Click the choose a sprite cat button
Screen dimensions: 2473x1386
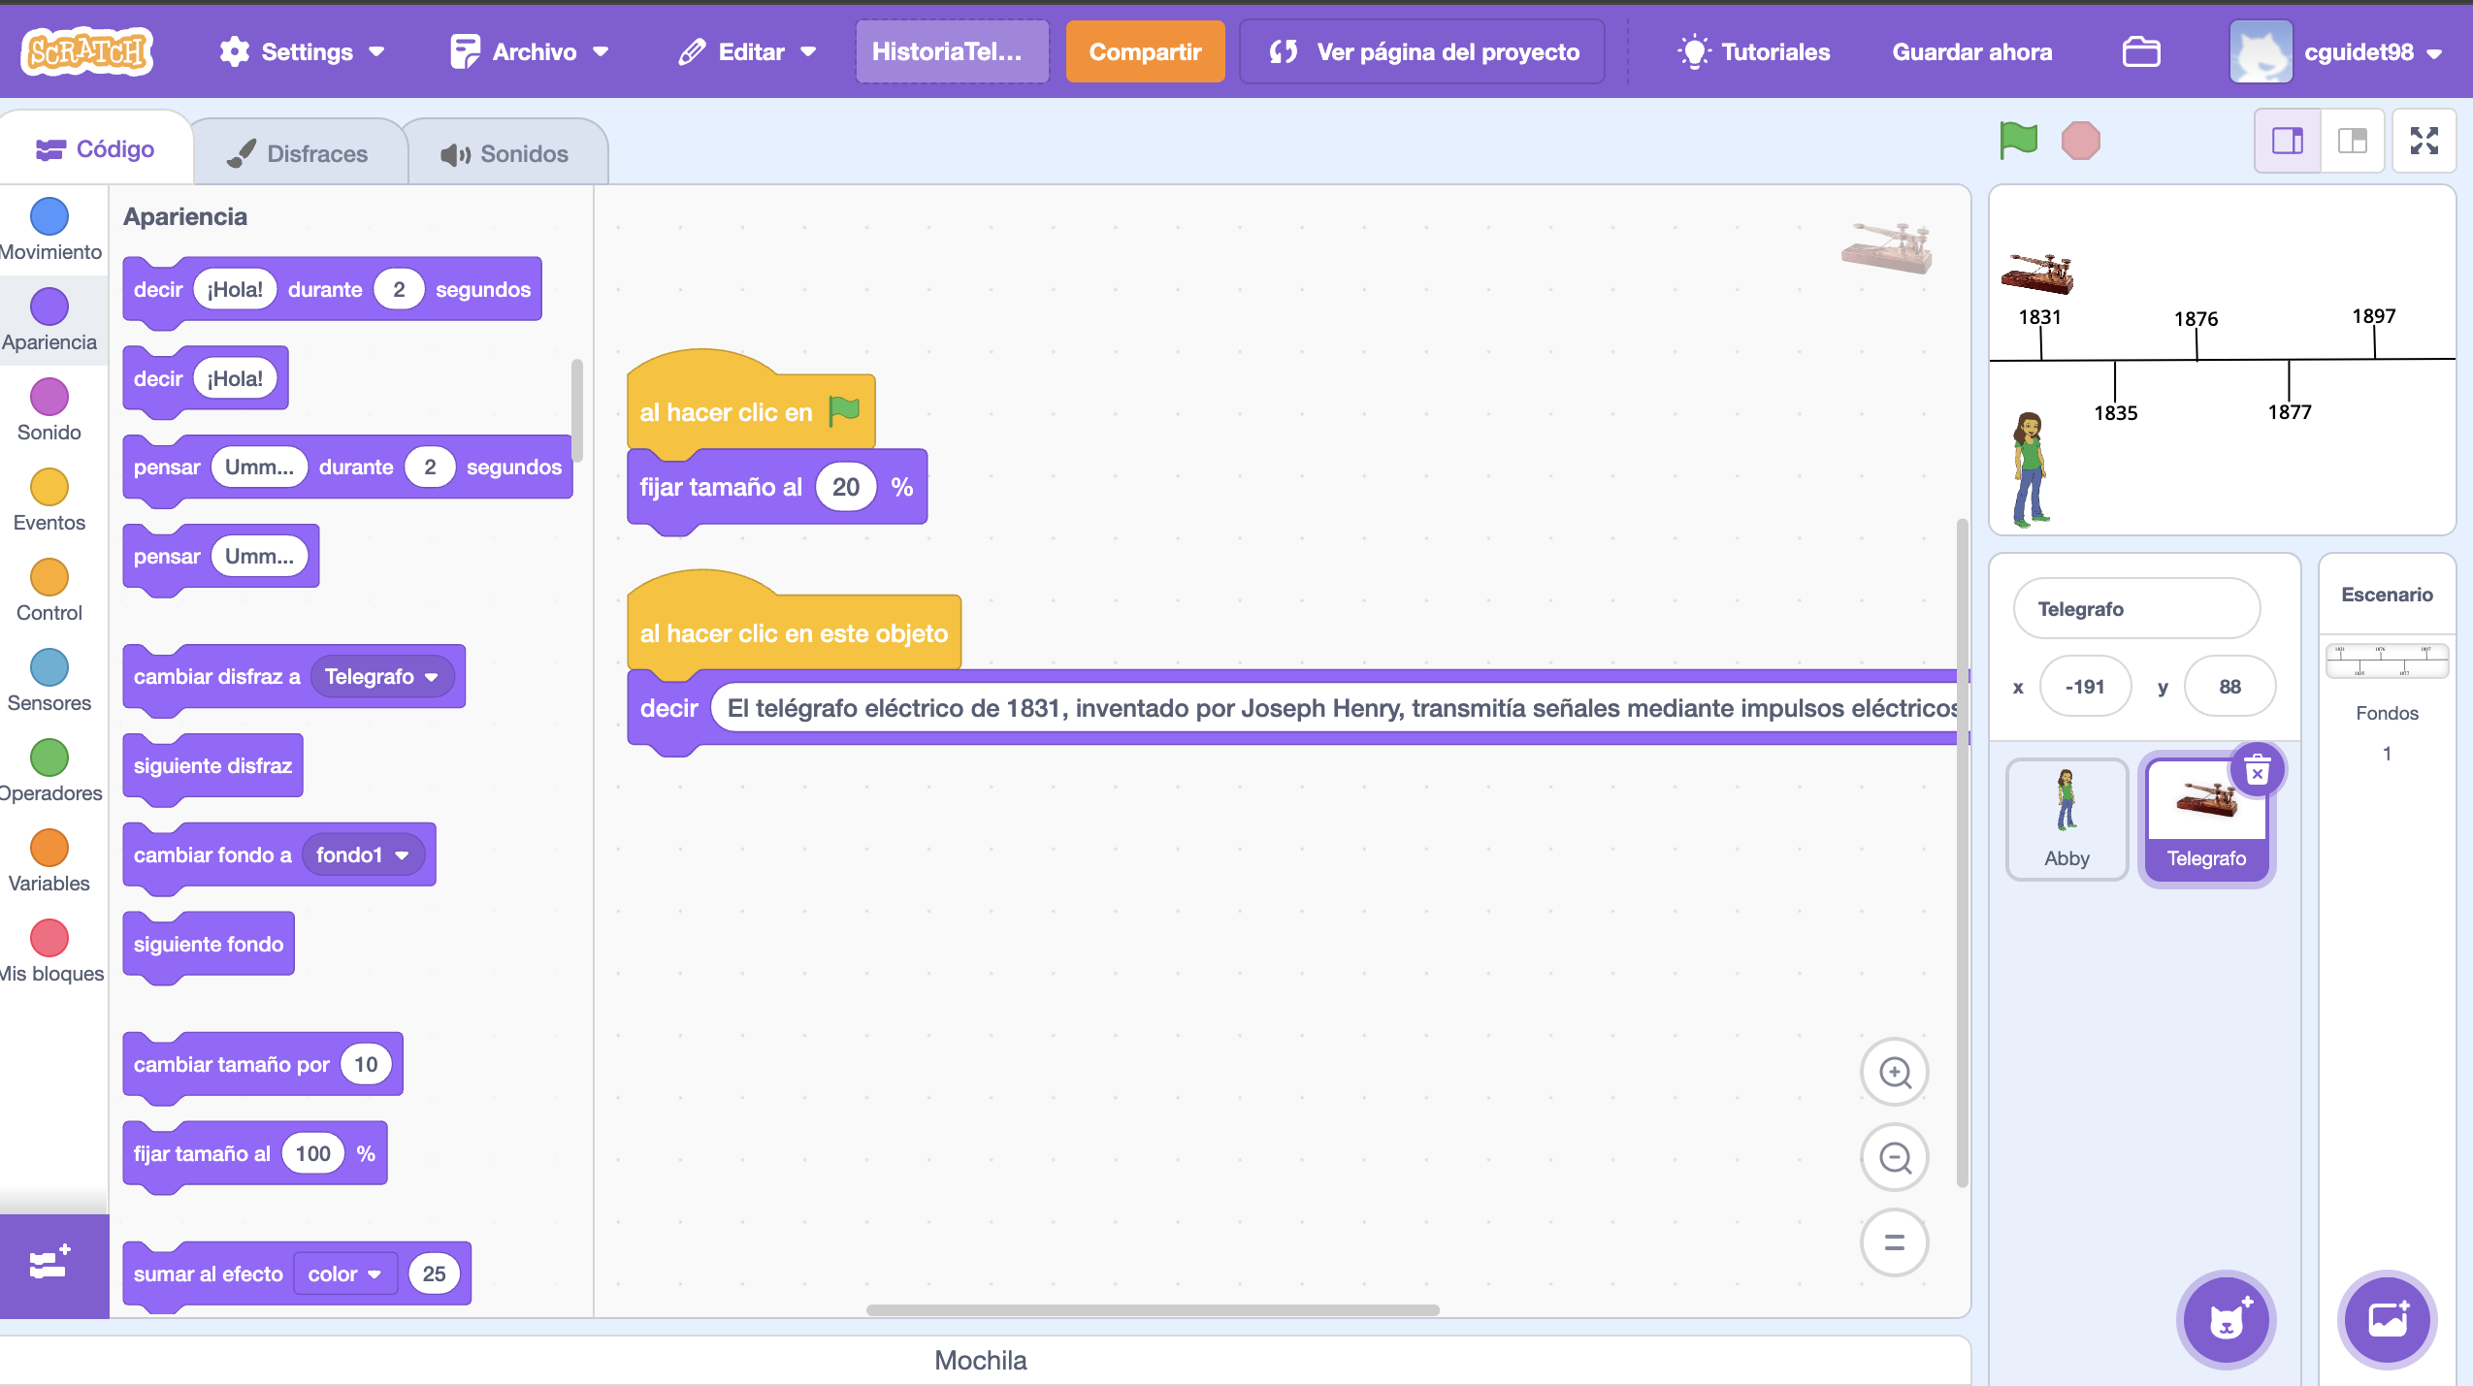pyautogui.click(x=2226, y=1319)
